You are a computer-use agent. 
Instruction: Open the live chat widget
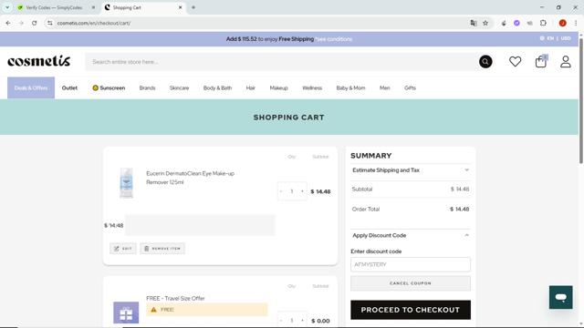pos(560,297)
